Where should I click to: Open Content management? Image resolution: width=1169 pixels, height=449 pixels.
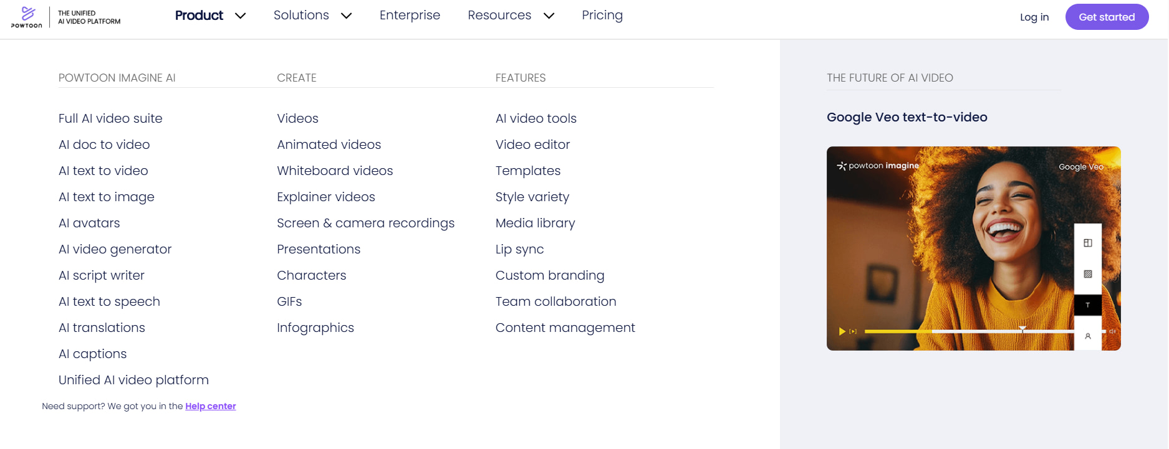pyautogui.click(x=565, y=328)
